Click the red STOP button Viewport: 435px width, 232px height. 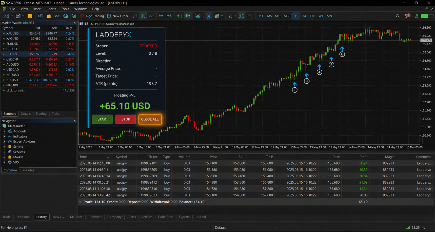[126, 119]
